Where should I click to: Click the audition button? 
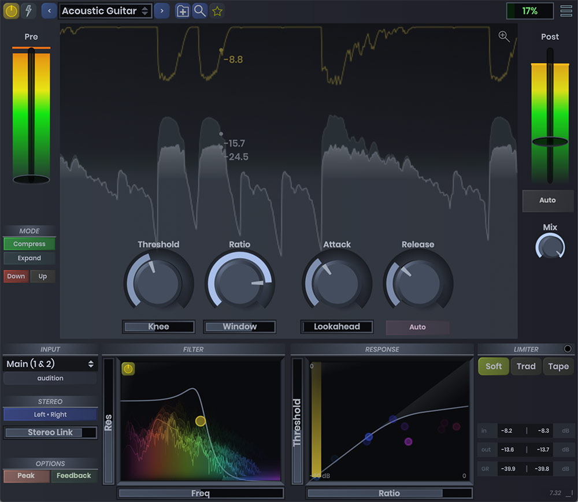(50, 378)
